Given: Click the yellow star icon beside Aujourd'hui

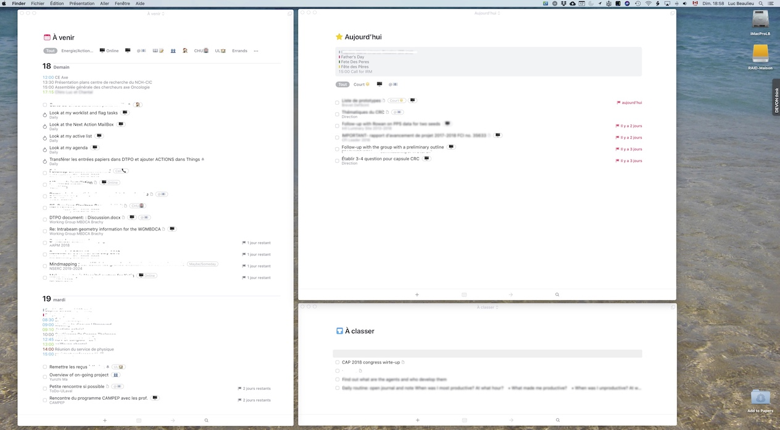Looking at the screenshot, I should coord(340,37).
